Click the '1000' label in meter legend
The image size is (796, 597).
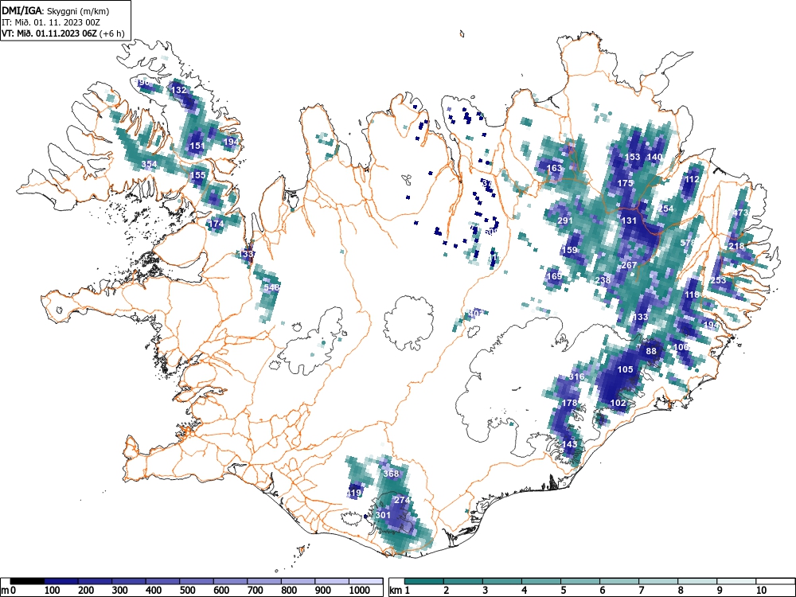(x=360, y=591)
